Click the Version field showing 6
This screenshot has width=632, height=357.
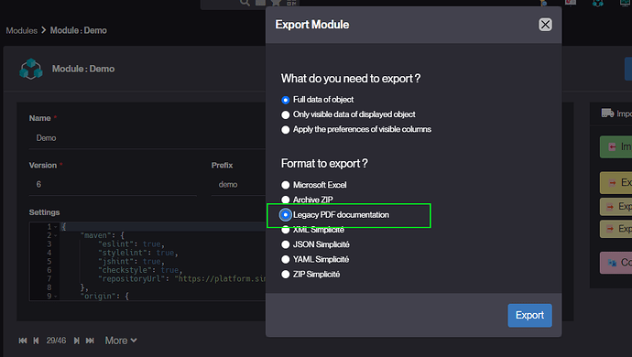(113, 185)
